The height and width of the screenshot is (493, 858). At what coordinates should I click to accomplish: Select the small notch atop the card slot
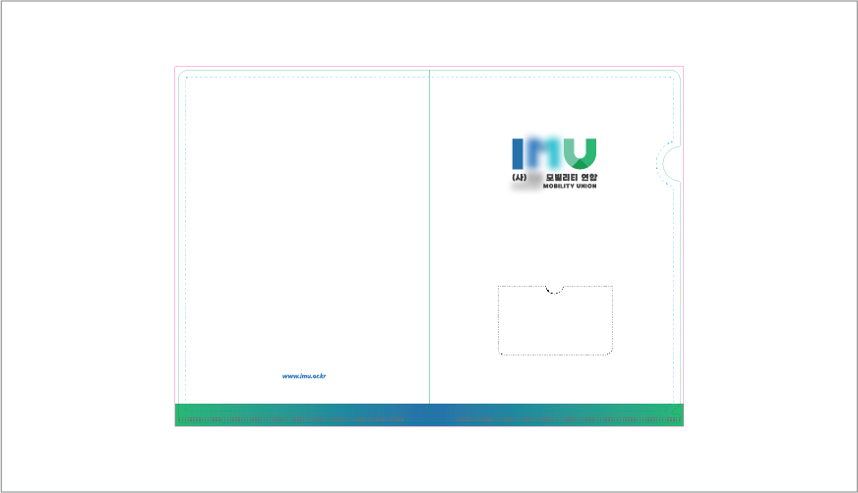[555, 290]
